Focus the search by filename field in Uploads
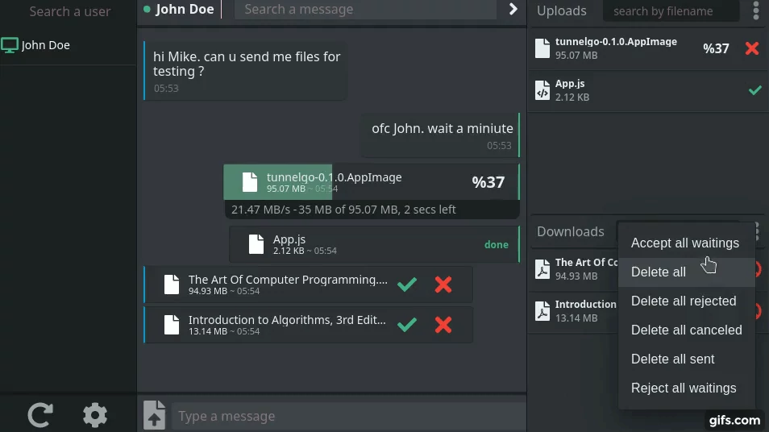The height and width of the screenshot is (432, 769). coord(671,10)
